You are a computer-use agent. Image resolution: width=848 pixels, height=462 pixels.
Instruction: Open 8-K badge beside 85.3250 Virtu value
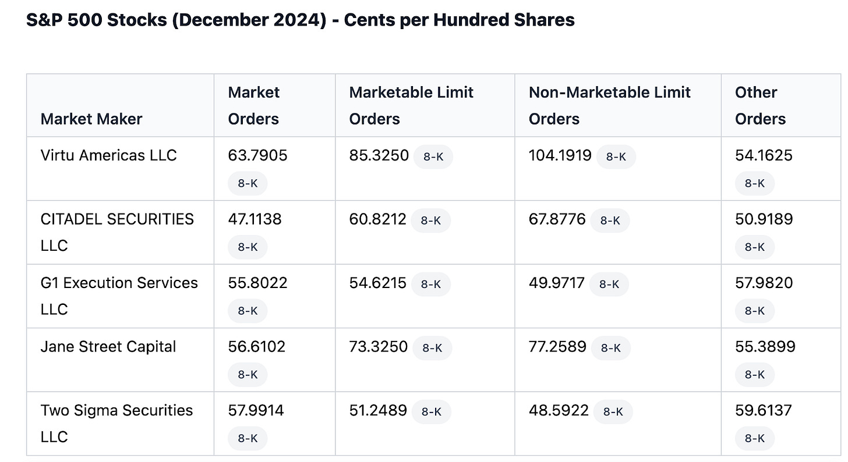point(433,157)
